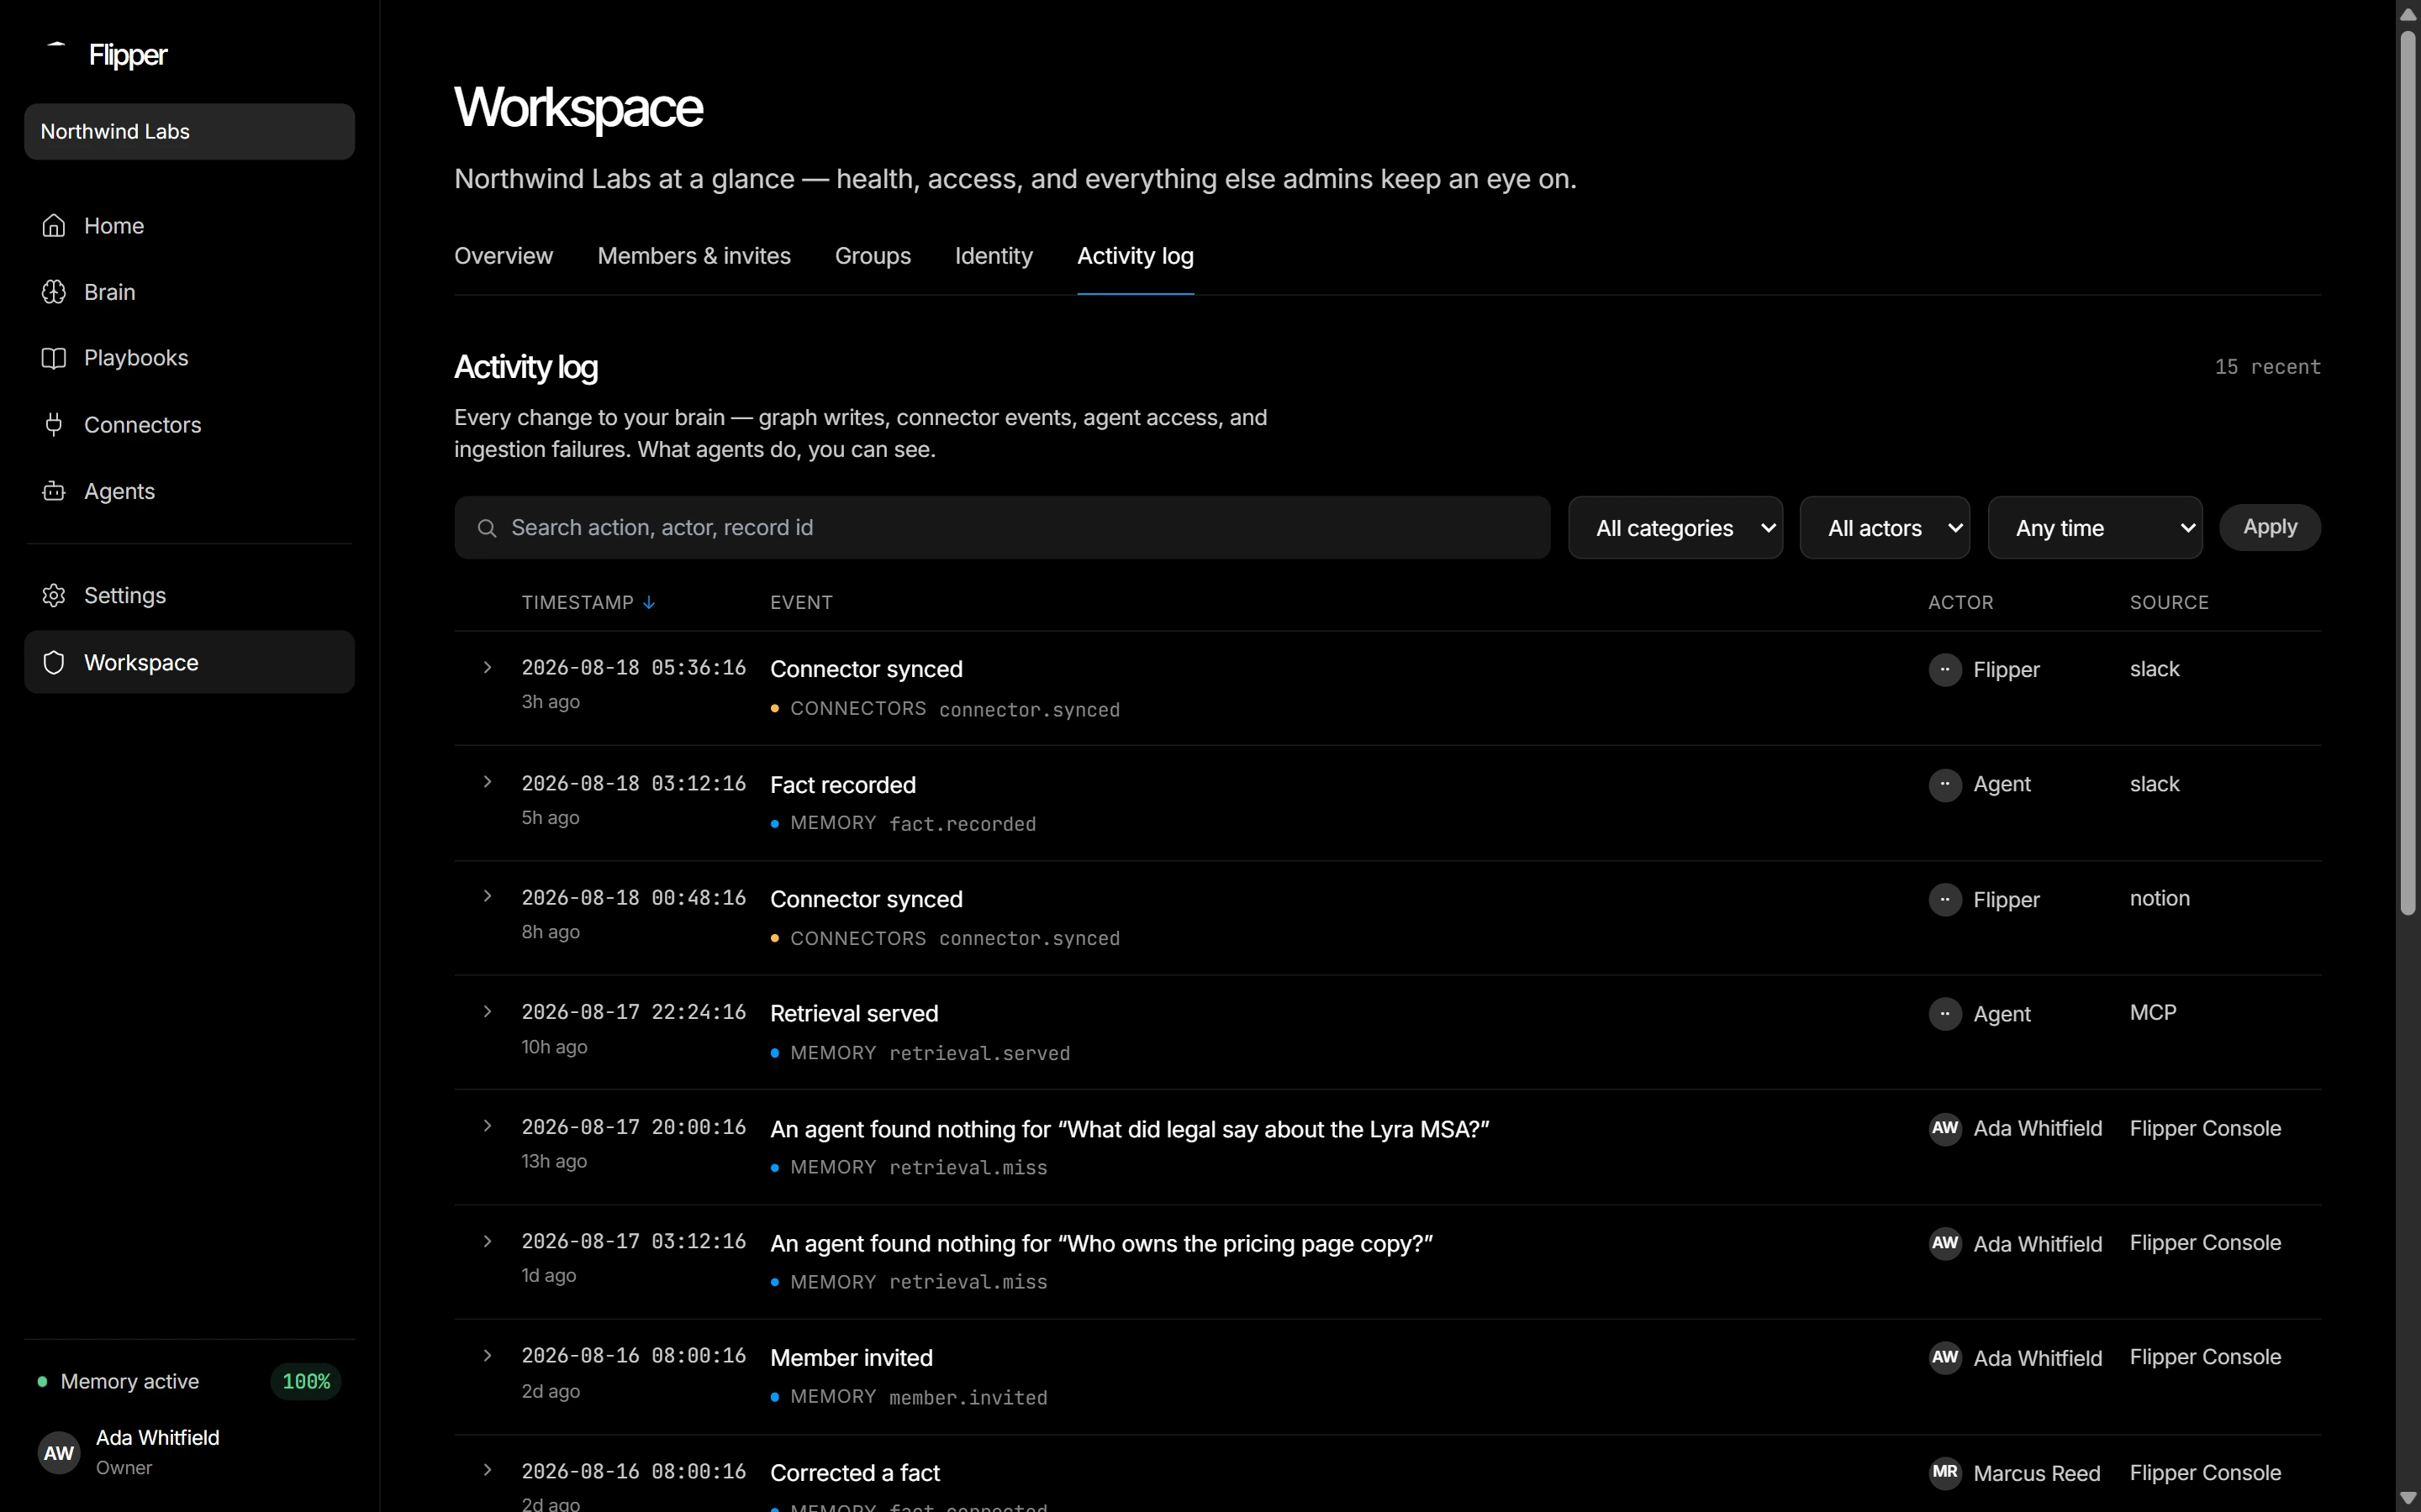Screen dimensions: 2421x1512
Task: Expand the 05:36:16 Connector synced row
Action: [488, 667]
